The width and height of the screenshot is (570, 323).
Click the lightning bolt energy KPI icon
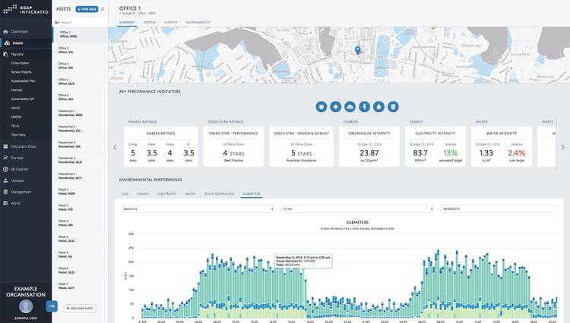[364, 107]
